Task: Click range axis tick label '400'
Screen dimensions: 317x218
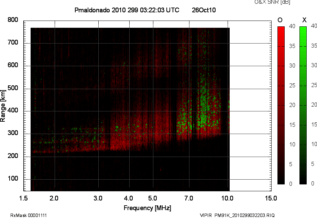Action: point(13,110)
